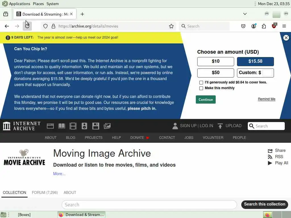Click the Search this collection button

[265, 204]
